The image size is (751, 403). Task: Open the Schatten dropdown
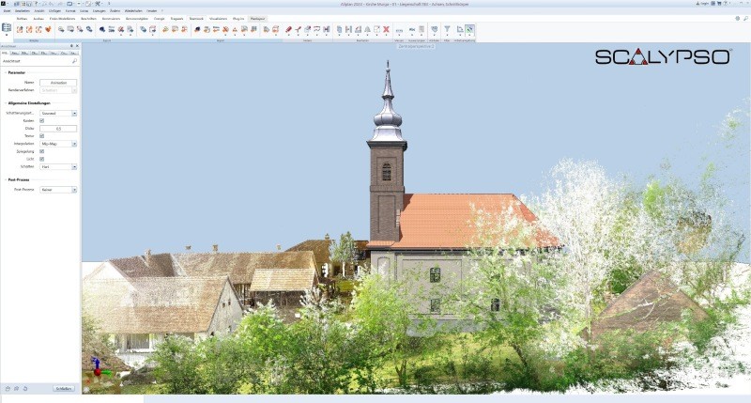[x=58, y=167]
